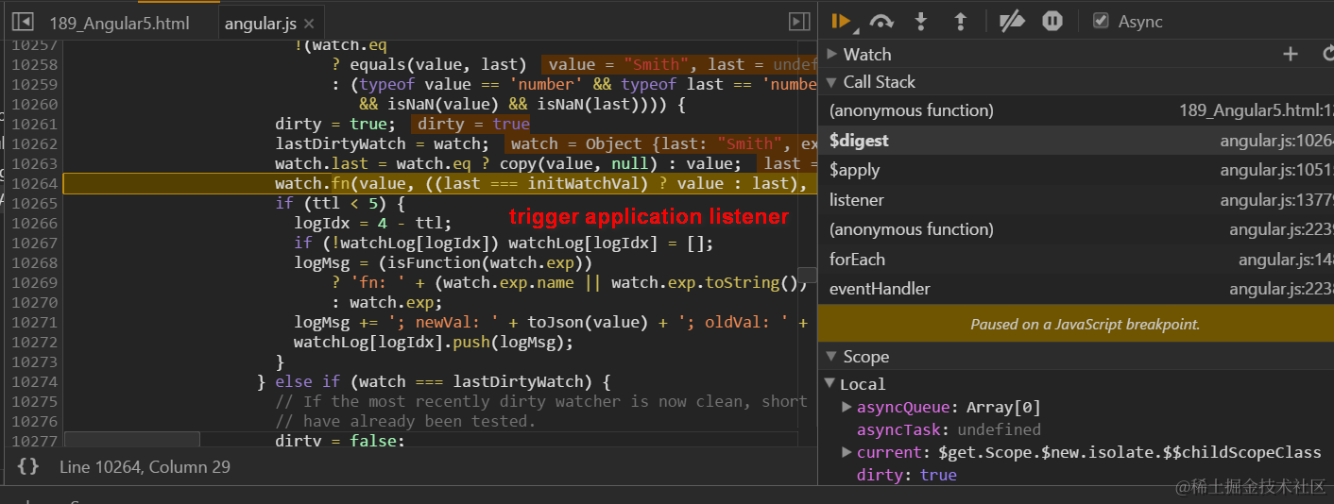Image resolution: width=1334 pixels, height=504 pixels.
Task: Step over next function call
Action: coord(881,21)
